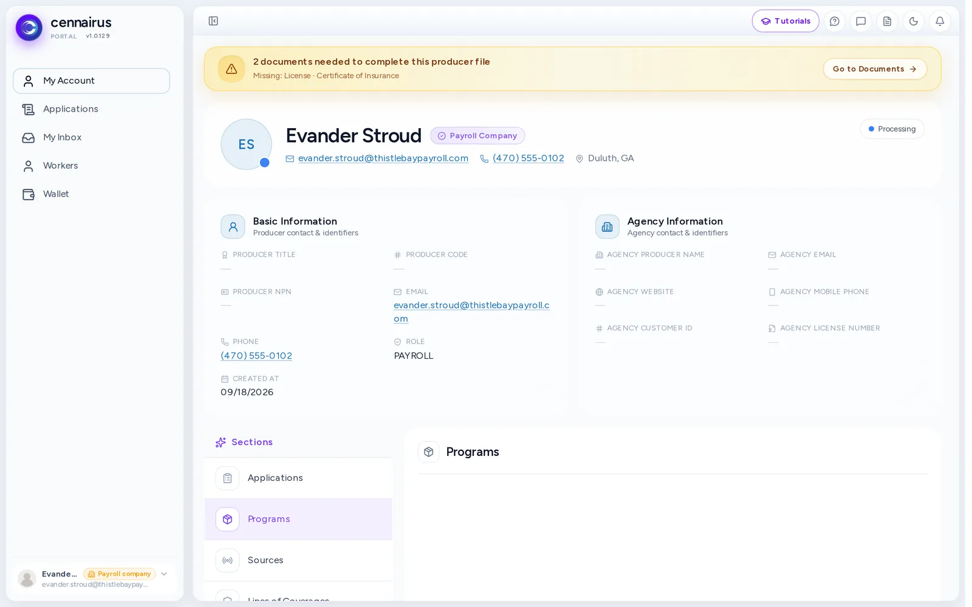This screenshot has height=607, width=972.
Task: Open Applications in left sidebar
Action: coord(91,109)
